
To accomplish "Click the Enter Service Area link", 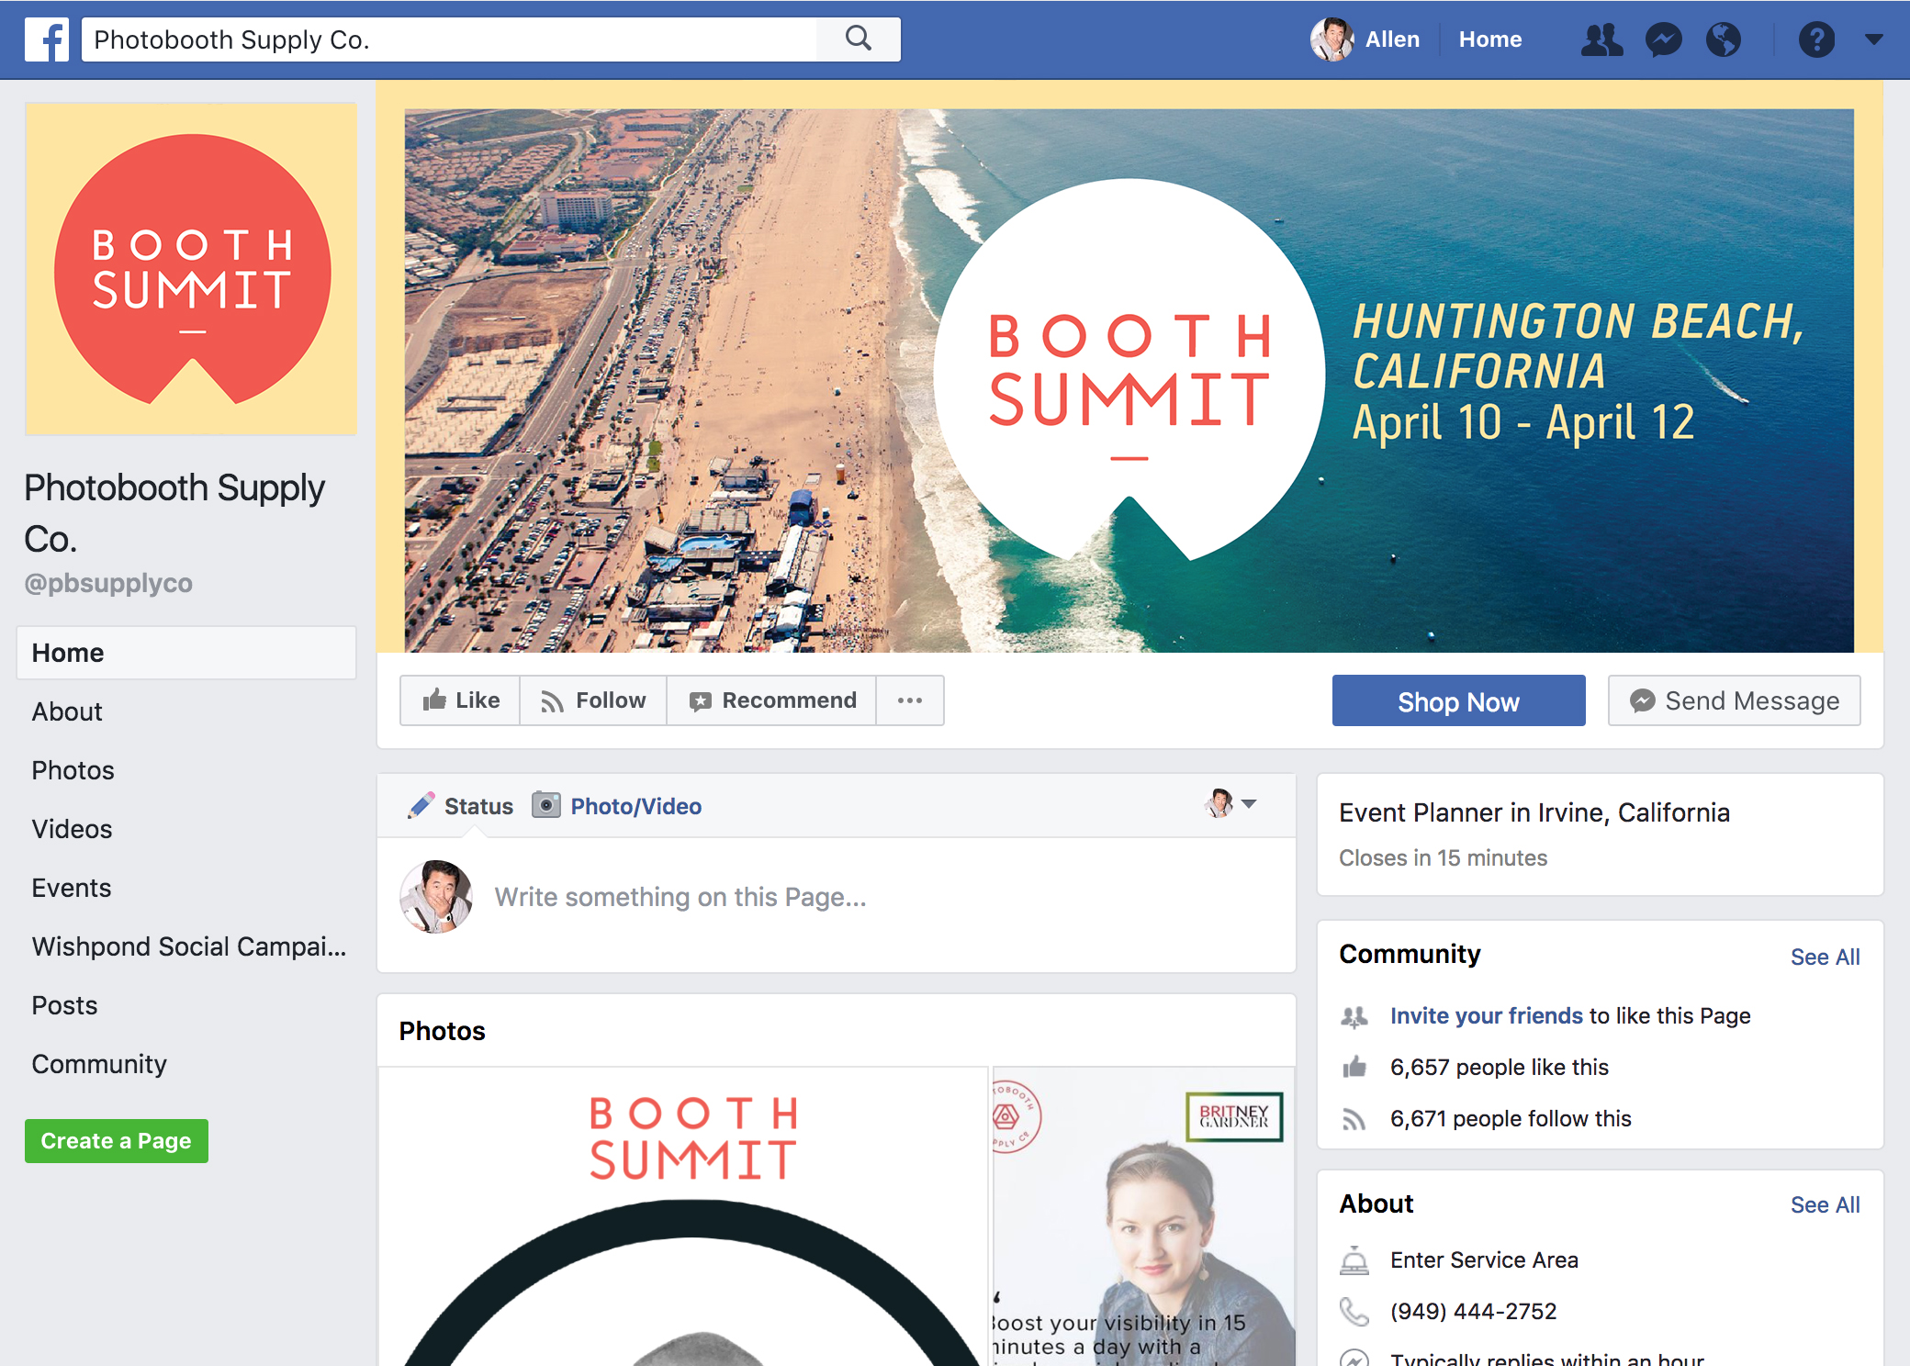I will 1484,1260.
